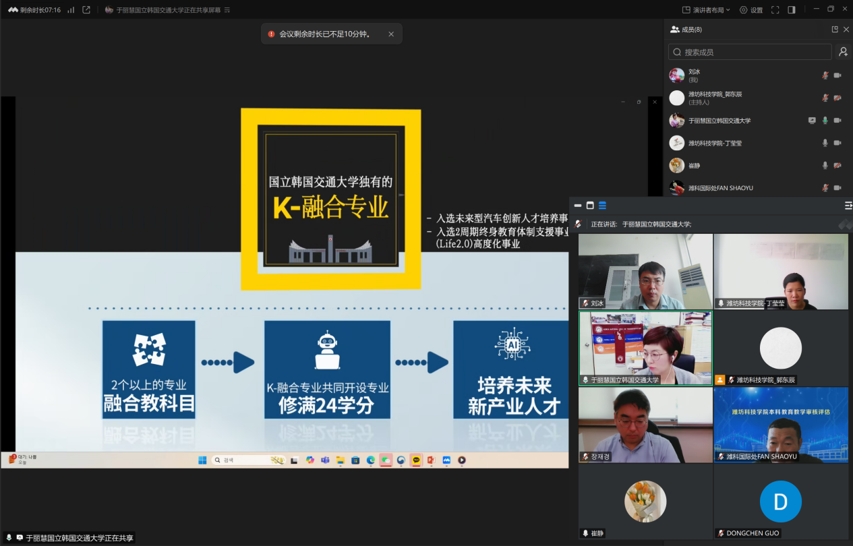853x546 pixels.
Task: Switch video panel to list view icon
Action: coord(602,206)
